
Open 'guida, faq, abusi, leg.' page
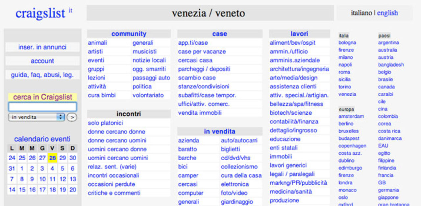pyautogui.click(x=42, y=75)
